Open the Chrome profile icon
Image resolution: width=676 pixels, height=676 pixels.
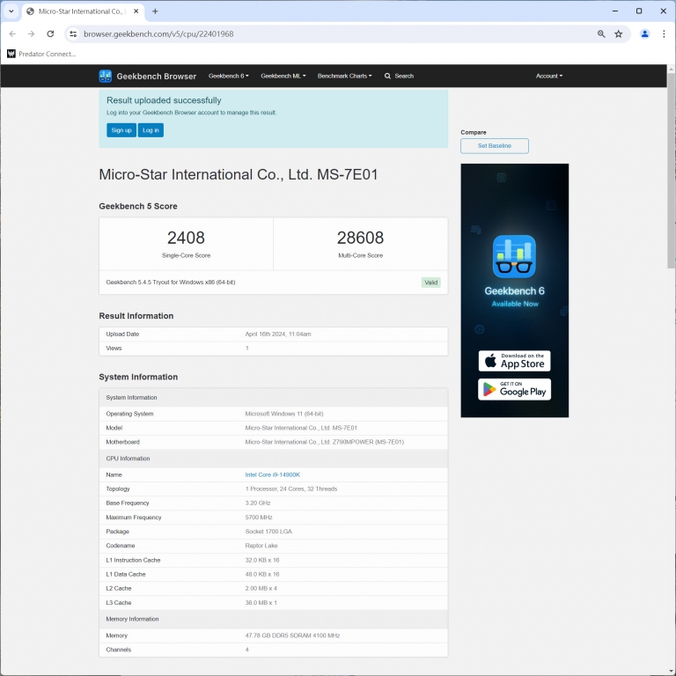tap(644, 34)
